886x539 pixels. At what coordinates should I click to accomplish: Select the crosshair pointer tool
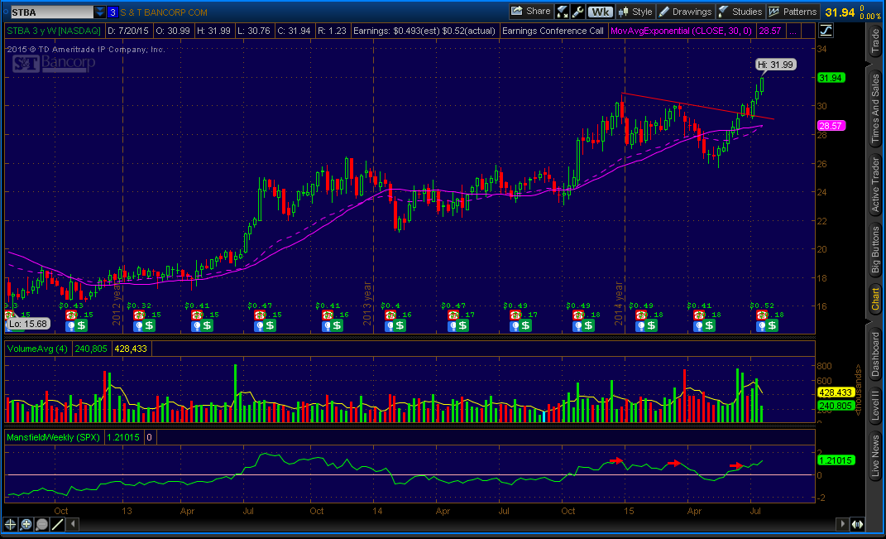(11, 524)
